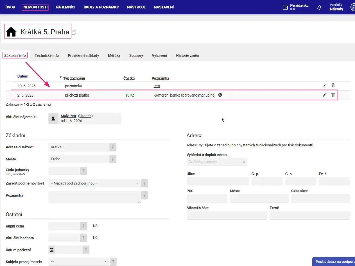Open help icon for Město field

pyautogui.click(x=113, y=159)
